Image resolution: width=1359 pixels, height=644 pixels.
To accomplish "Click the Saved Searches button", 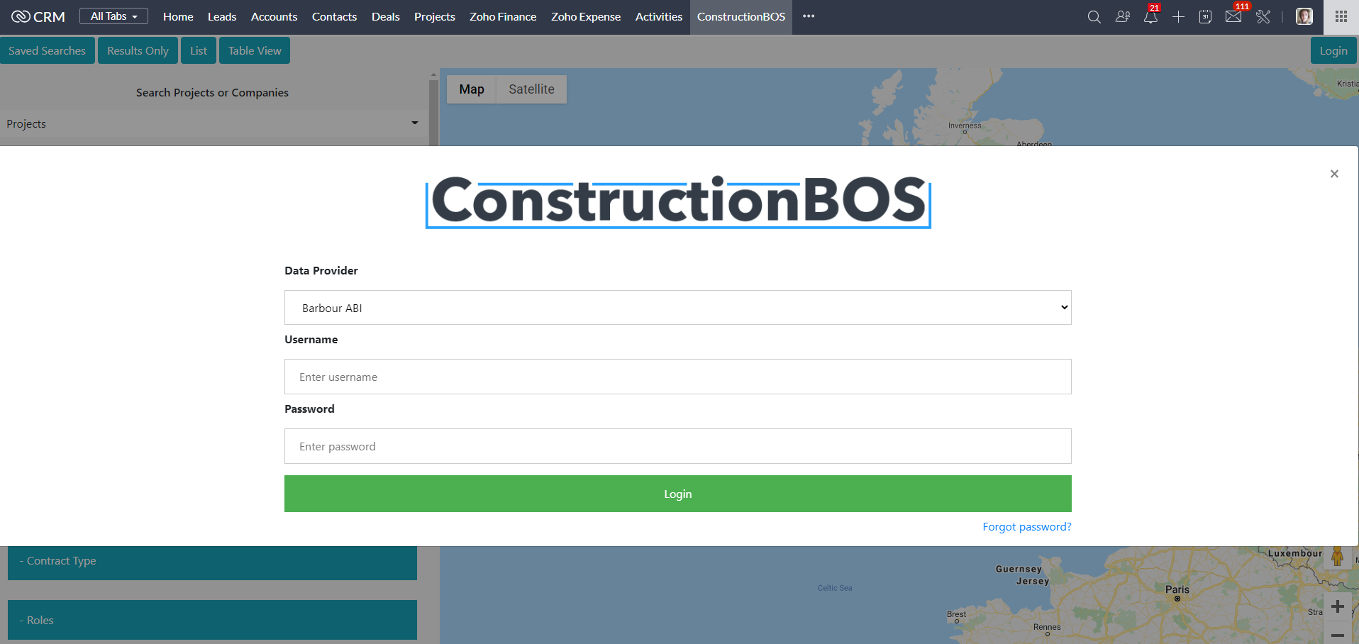I will click(47, 50).
